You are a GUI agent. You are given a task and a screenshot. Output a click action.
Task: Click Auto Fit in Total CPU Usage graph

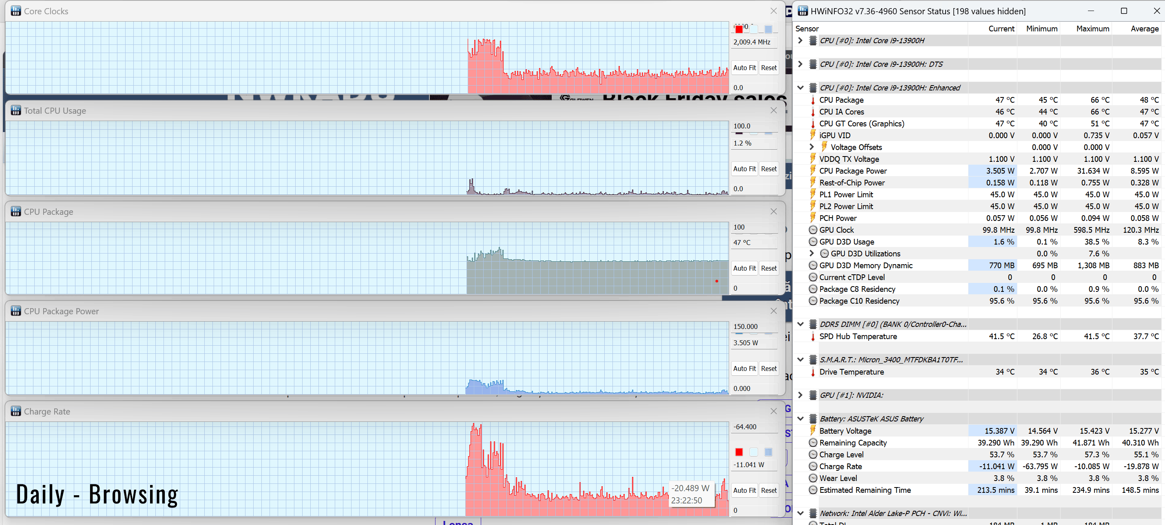click(745, 169)
